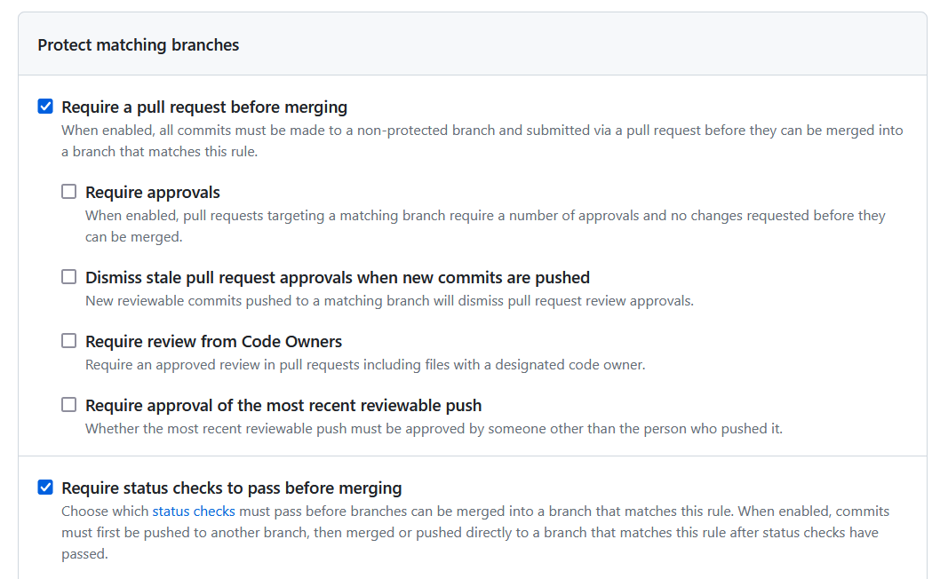Click the "Require a pull request before merging" label
This screenshot has width=940, height=579.
coord(203,107)
